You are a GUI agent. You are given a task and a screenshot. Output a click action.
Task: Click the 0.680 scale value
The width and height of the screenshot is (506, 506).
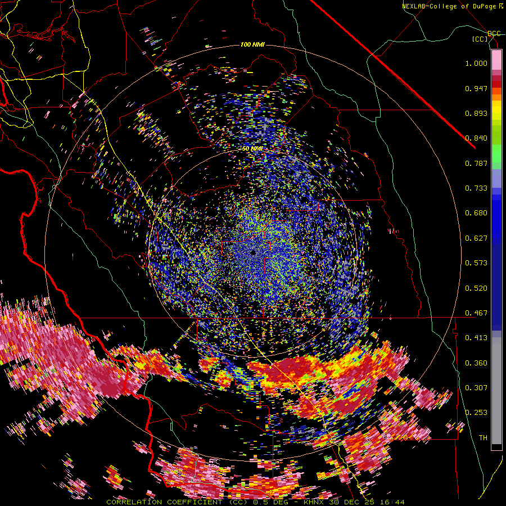coord(476,213)
